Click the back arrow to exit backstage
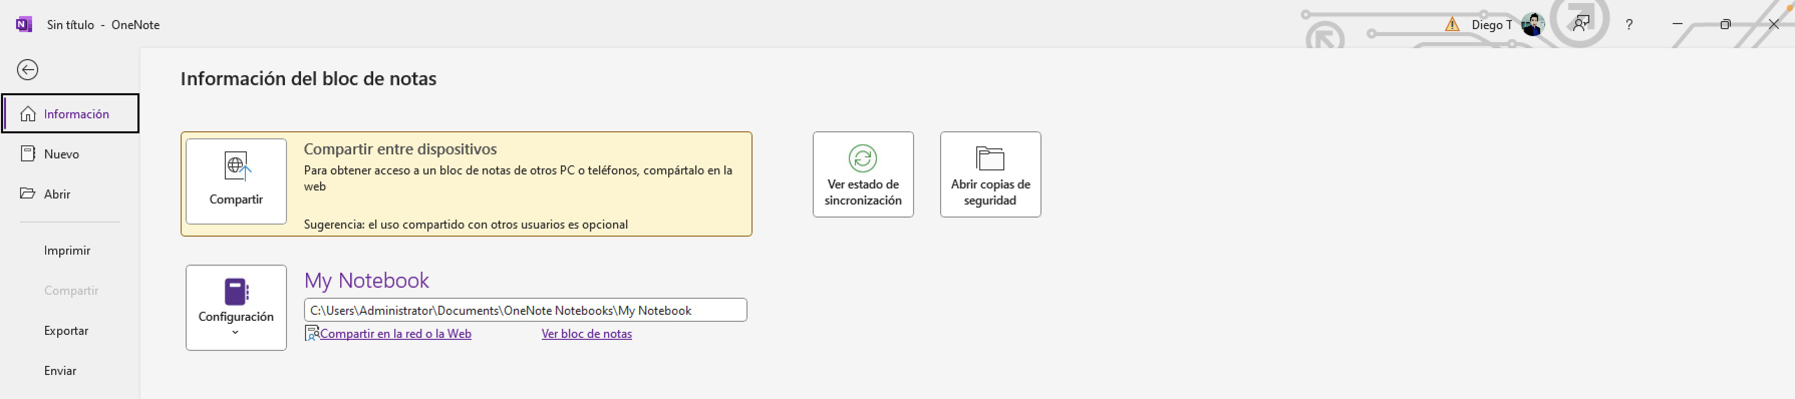This screenshot has width=1795, height=399. [28, 70]
